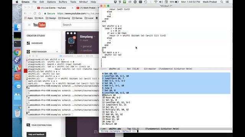Open Activity Monitor from the Dock
The width and height of the screenshot is (245, 137).
17,35
